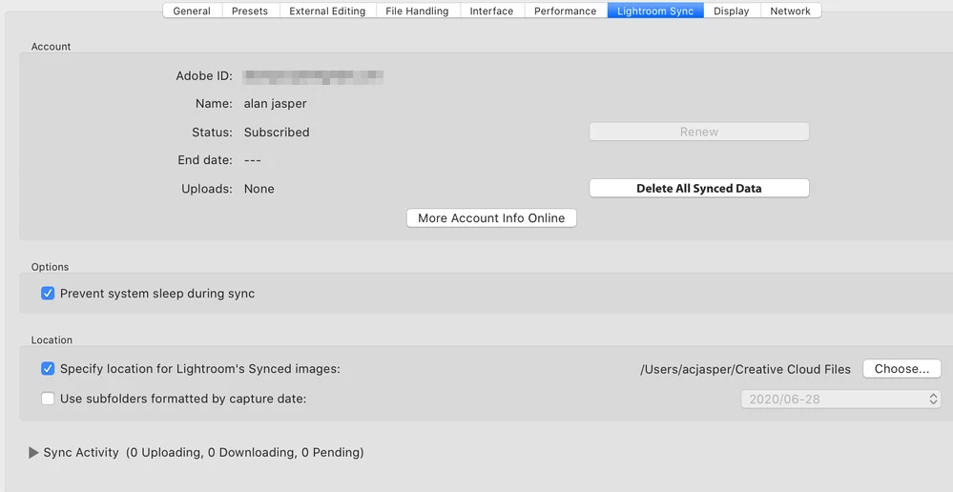953x492 pixels.
Task: Click the name 'alan jasper'
Action: point(276,103)
